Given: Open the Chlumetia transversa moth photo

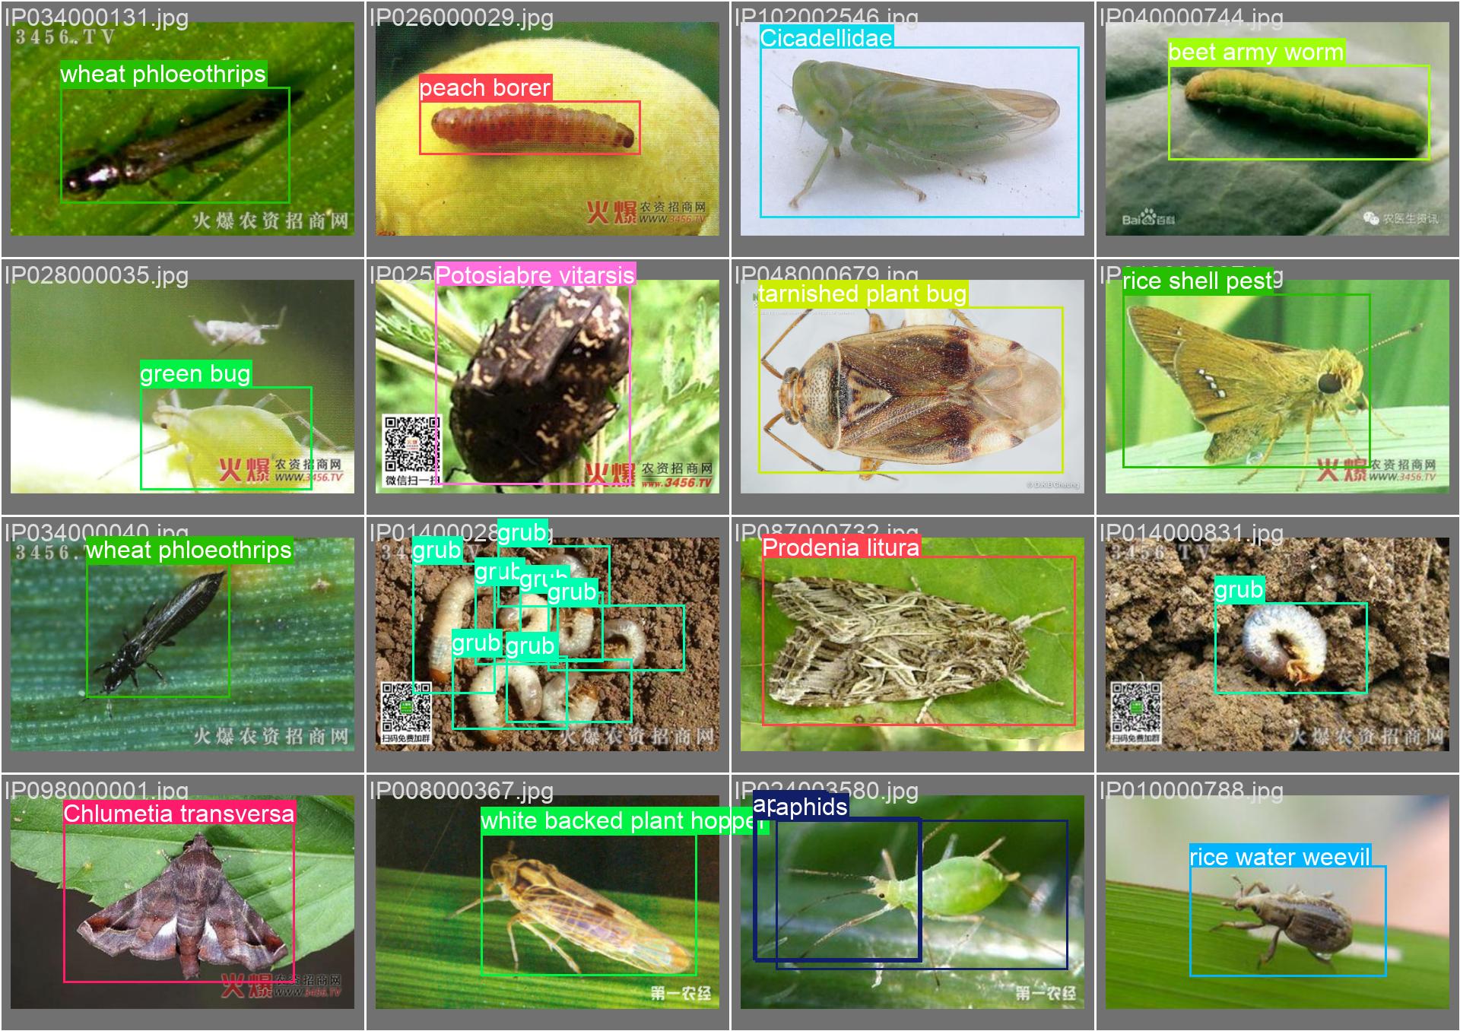Looking at the screenshot, I should [x=182, y=902].
